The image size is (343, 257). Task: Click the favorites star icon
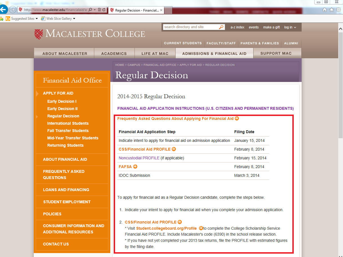(331, 10)
